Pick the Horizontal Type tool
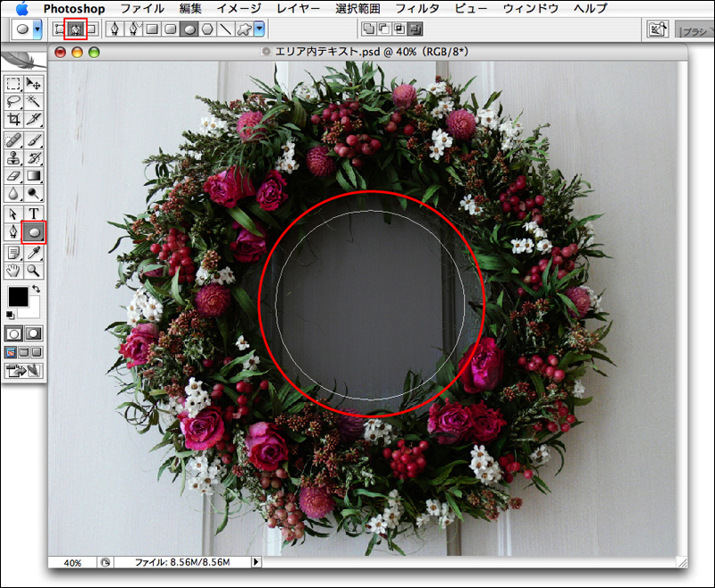 point(34,214)
